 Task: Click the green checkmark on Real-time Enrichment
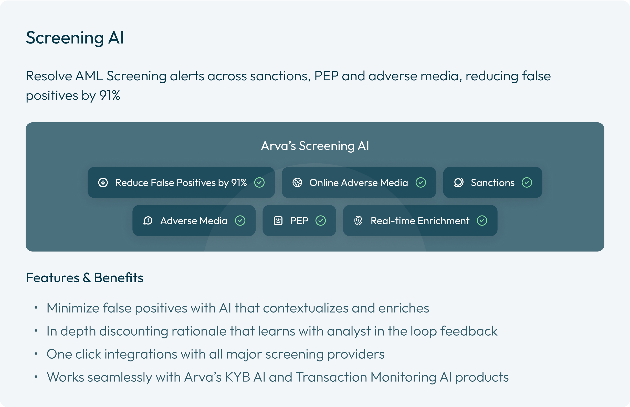(x=482, y=221)
